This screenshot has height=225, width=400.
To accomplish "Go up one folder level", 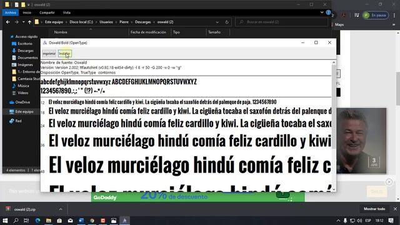I will 29,22.
